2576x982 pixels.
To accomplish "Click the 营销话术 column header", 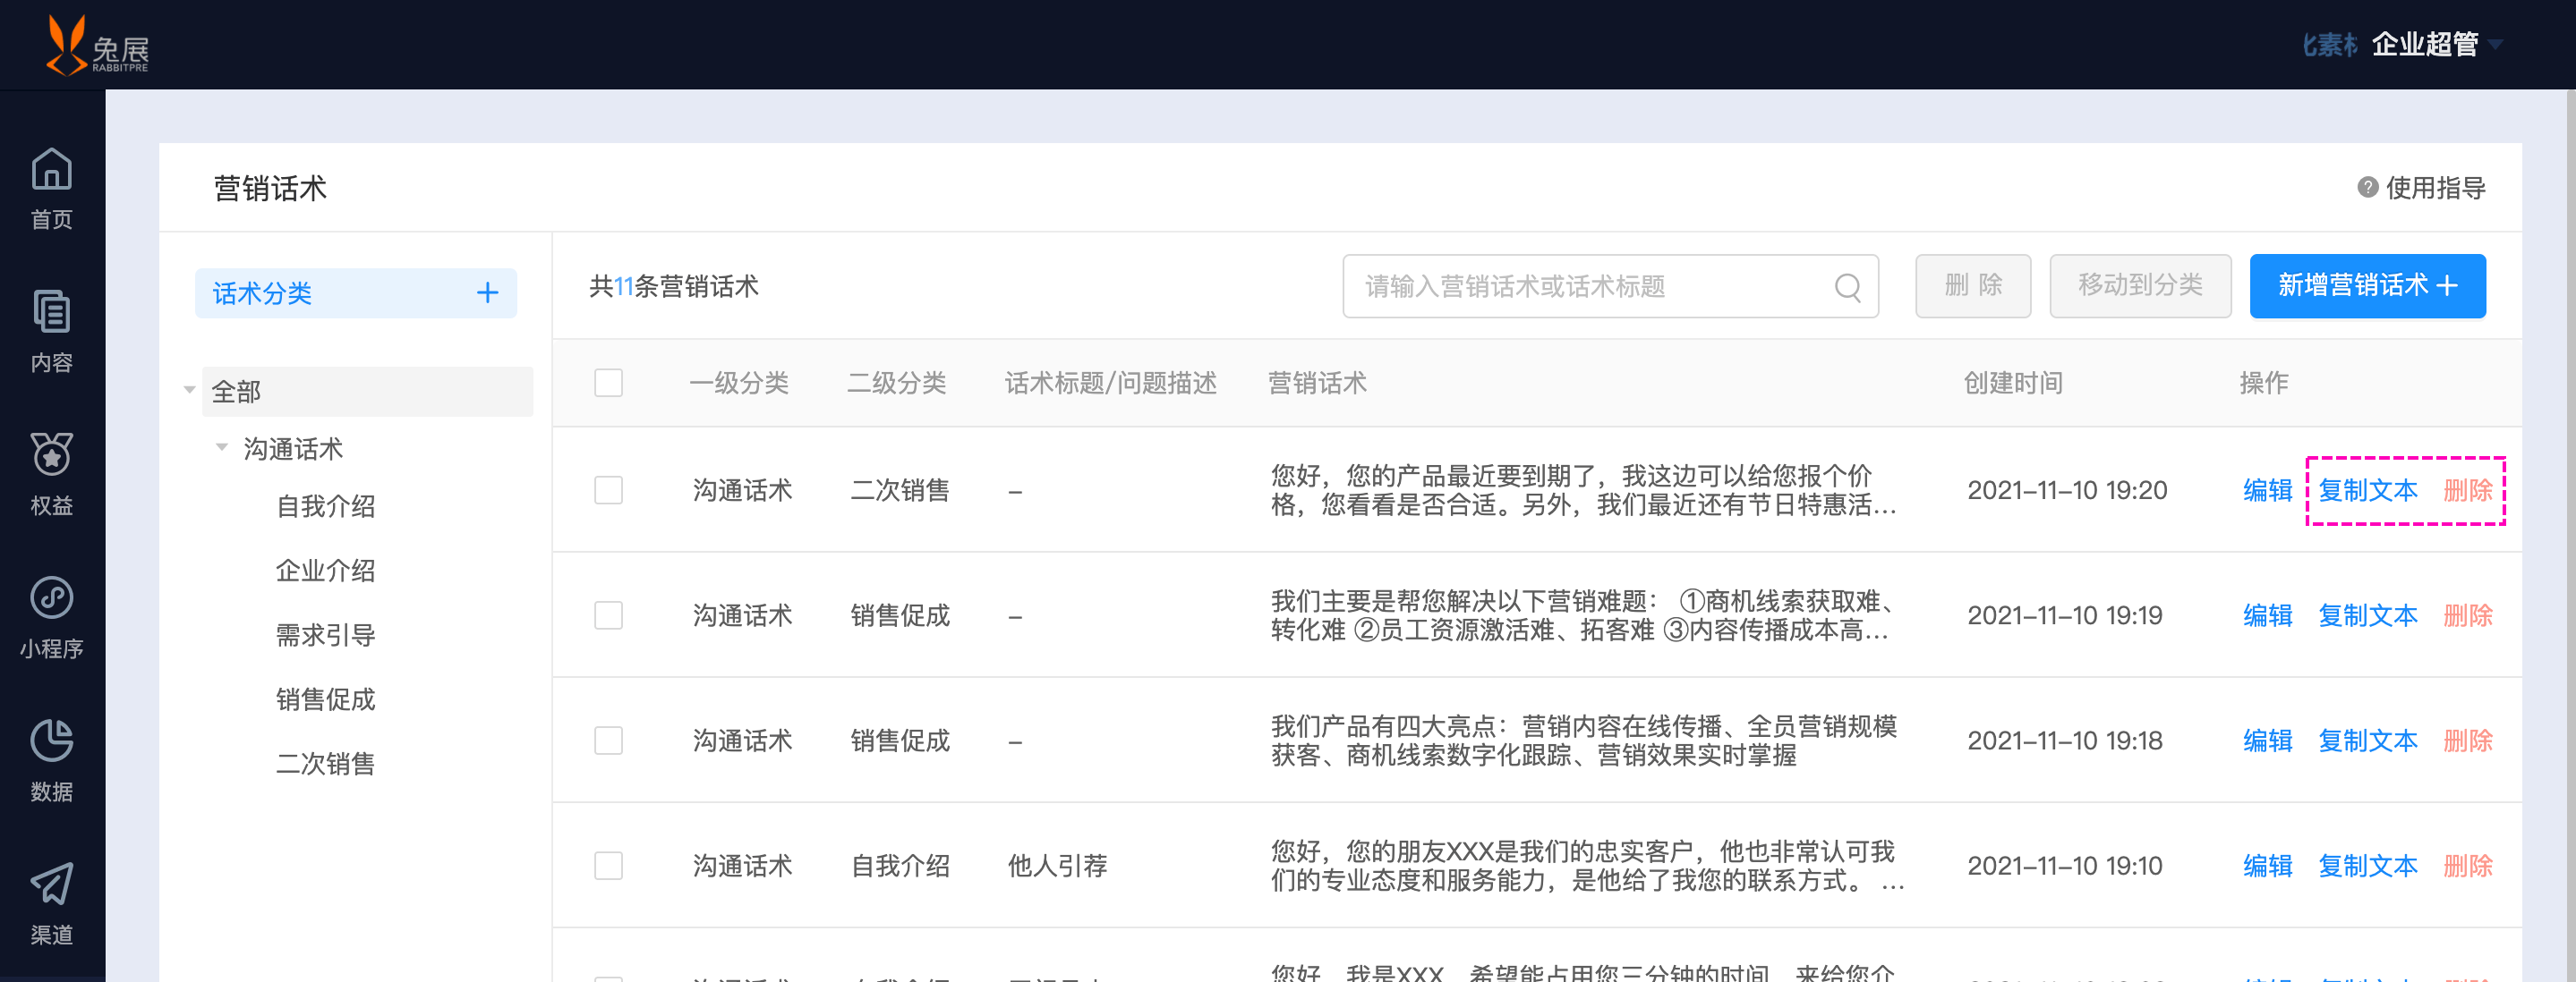I will [x=1317, y=383].
